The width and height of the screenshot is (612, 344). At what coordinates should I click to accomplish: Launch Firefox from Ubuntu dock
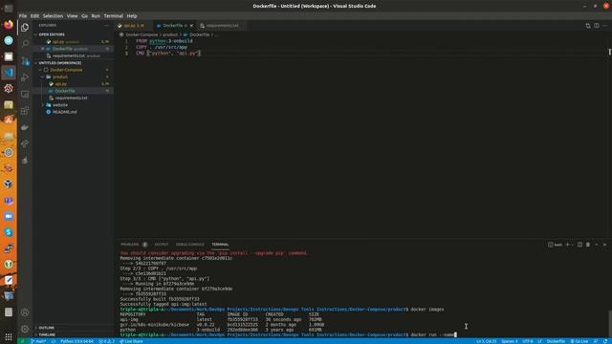coord(9,25)
